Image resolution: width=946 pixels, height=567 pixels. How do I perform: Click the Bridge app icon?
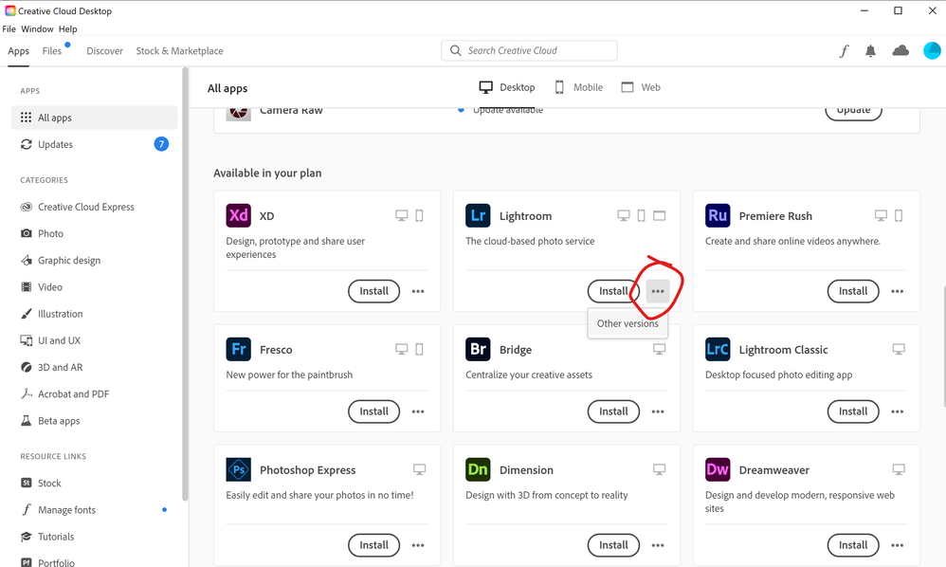(478, 349)
